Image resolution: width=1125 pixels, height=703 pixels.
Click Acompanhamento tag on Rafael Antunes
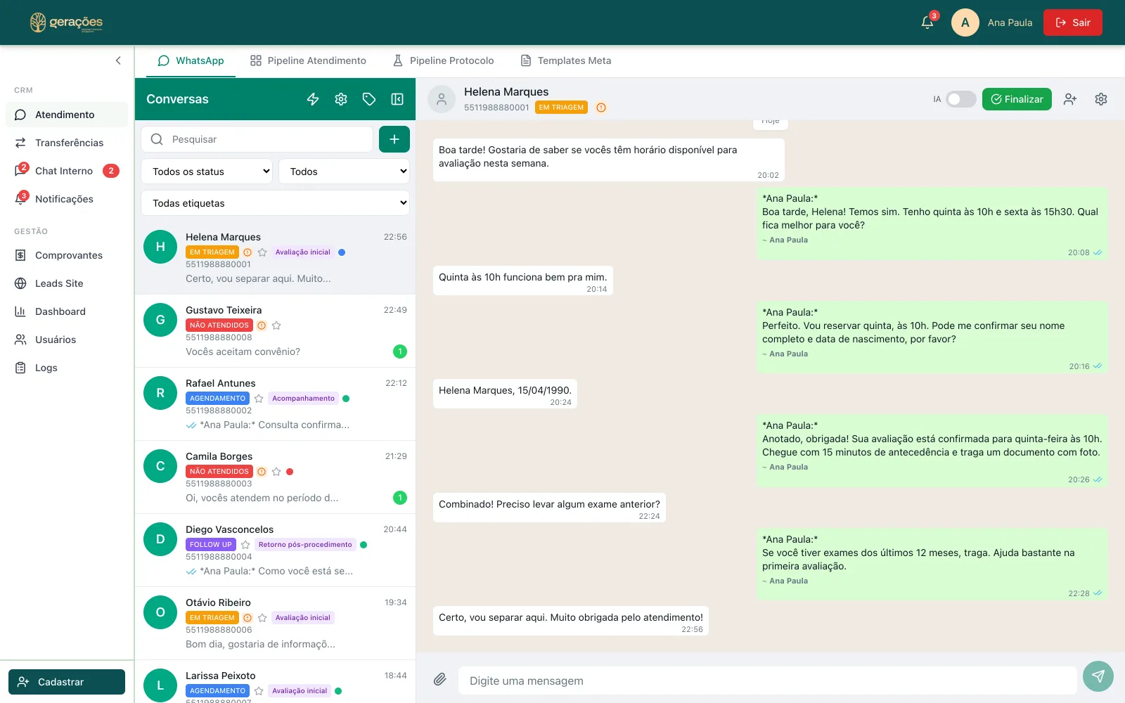pos(304,399)
